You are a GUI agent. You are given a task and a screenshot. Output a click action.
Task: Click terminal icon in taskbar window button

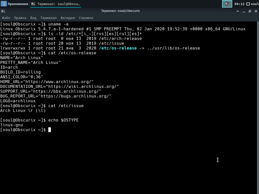tap(33, 4)
